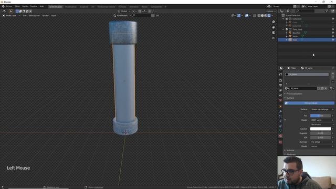Open the material browse dropdown

pyautogui.click(x=287, y=89)
